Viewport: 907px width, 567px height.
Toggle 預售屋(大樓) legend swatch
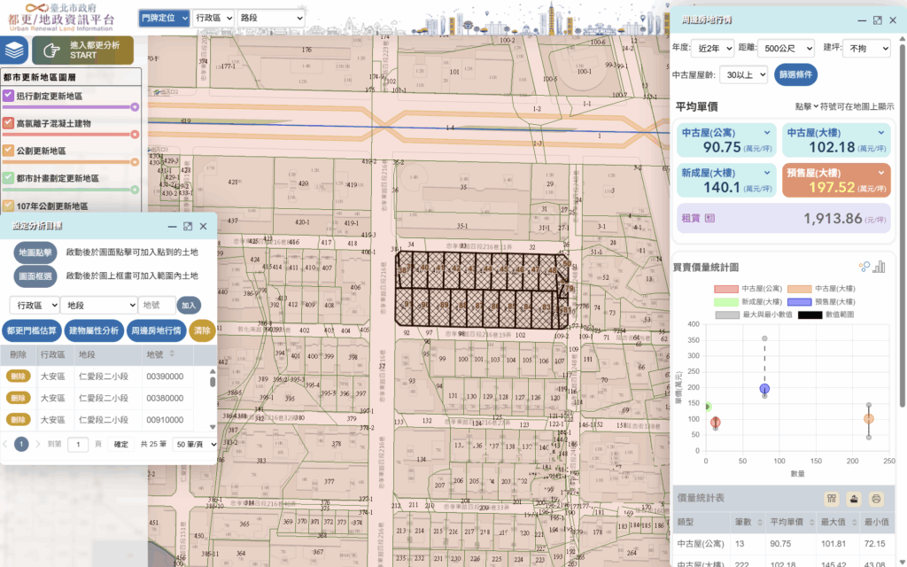pos(800,301)
